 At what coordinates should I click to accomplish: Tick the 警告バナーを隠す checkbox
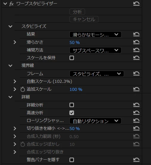pyautogui.click(x=72, y=160)
